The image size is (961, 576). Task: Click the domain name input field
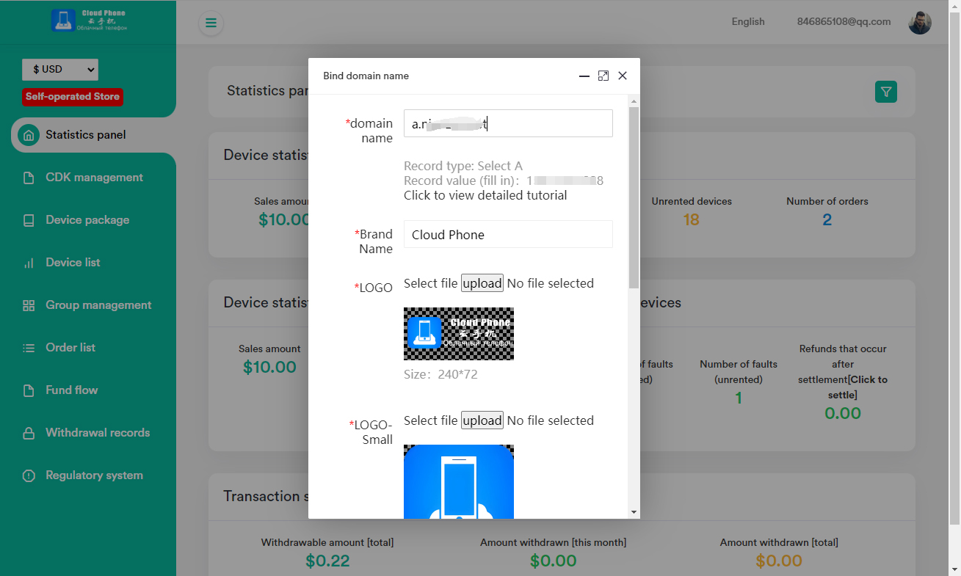click(x=508, y=123)
